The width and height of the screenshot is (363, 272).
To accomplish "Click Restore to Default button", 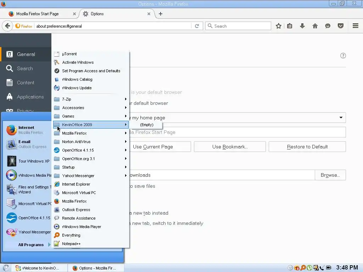I will (x=307, y=147).
